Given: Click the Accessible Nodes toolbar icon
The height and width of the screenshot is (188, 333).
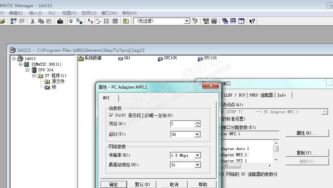Looking at the screenshot, I should (14, 21).
